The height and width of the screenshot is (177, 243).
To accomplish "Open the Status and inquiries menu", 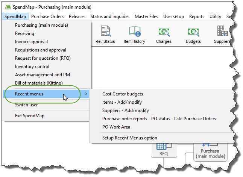I will point(110,17).
